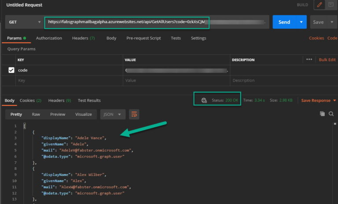Select the Pre-request Script tab
Image resolution: width=338 pixels, height=204 pixels.
tap(143, 38)
